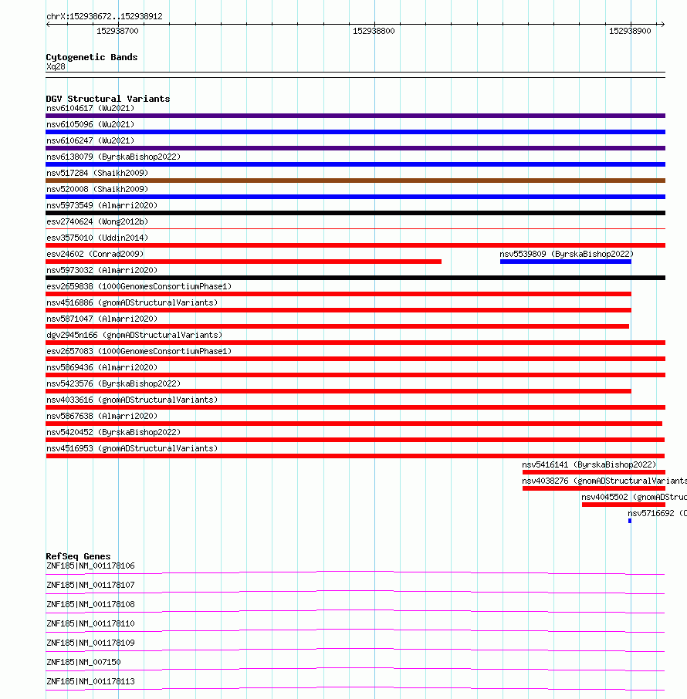Select the nsv6105096 (Wu2021) variant label
The width and height of the screenshot is (687, 699).
tap(90, 124)
